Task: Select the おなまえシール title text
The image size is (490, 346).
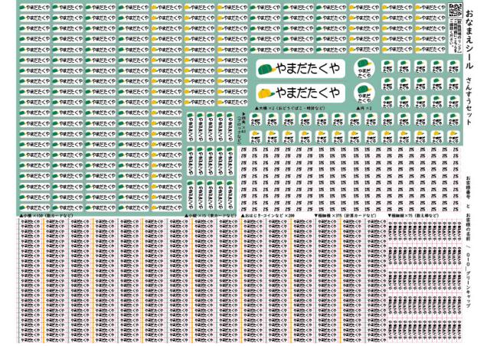Action: click(x=469, y=34)
